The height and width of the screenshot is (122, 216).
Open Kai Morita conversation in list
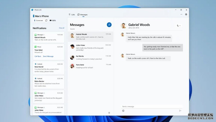click(90, 57)
